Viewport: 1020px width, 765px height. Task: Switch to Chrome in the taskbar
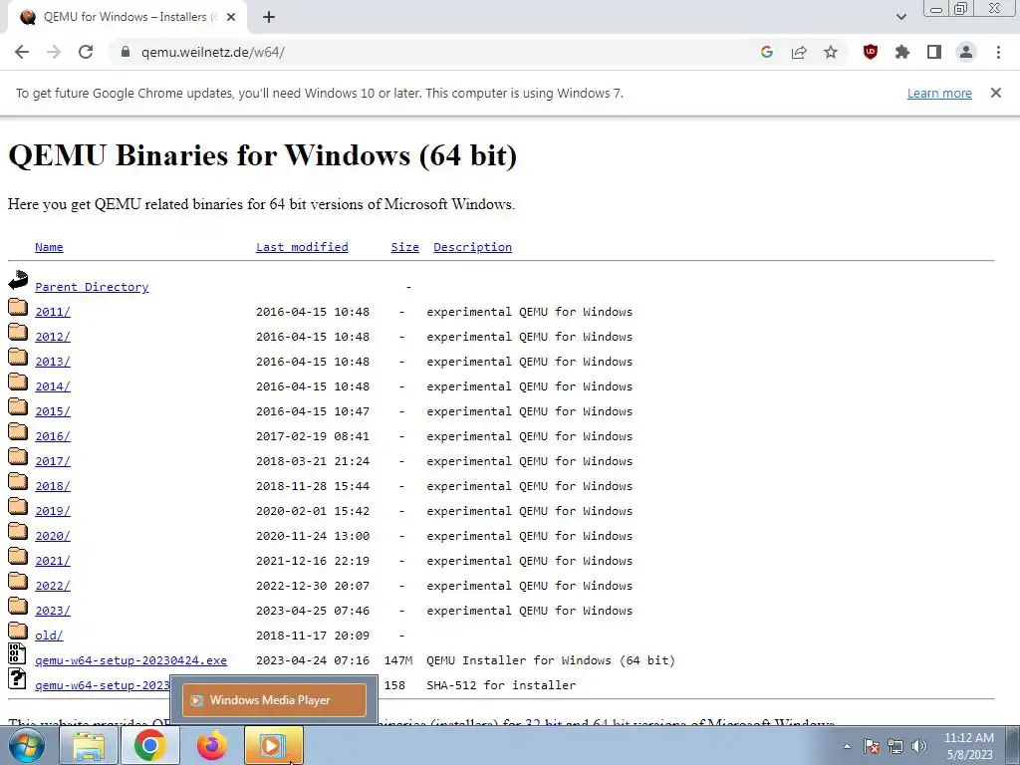[x=150, y=745]
